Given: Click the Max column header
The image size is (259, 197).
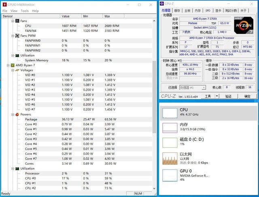Looking at the screenshot, I should (113, 16).
